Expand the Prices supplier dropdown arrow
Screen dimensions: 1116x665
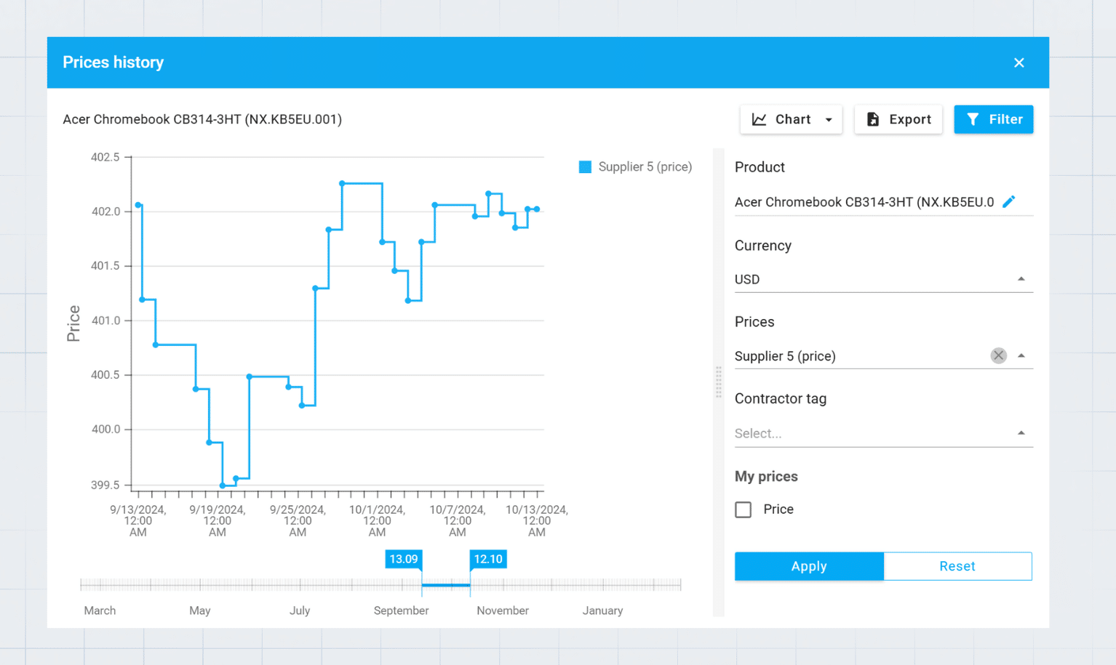(x=1021, y=355)
